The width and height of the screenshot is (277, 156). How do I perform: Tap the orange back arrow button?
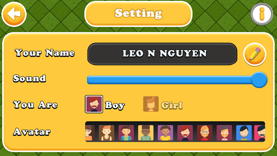click(x=14, y=14)
